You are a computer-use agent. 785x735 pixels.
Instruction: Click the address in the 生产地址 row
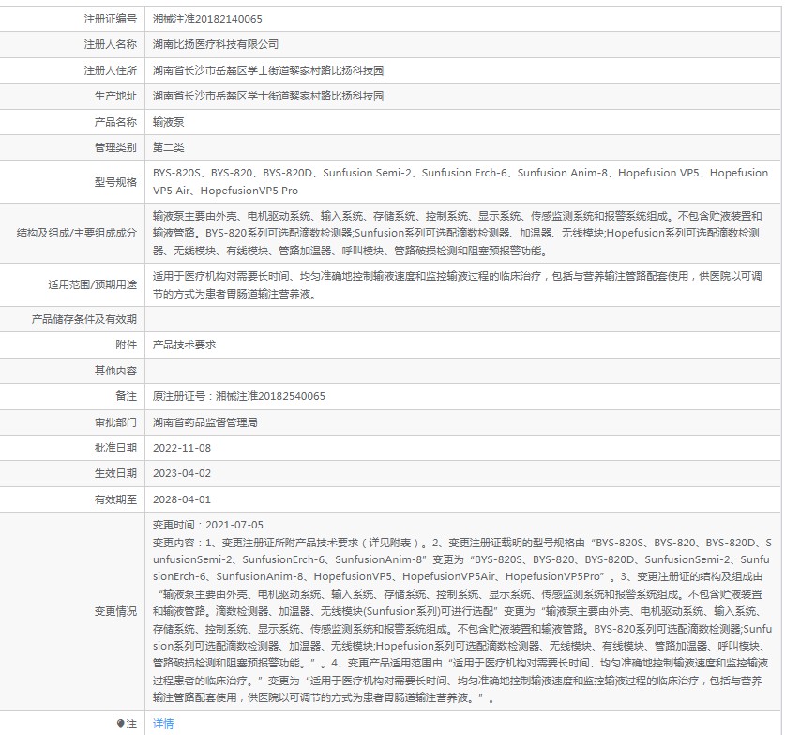pos(268,96)
